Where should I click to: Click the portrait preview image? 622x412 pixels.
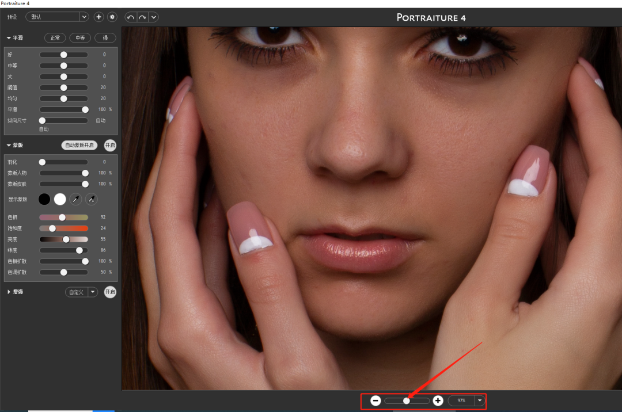pos(371,208)
